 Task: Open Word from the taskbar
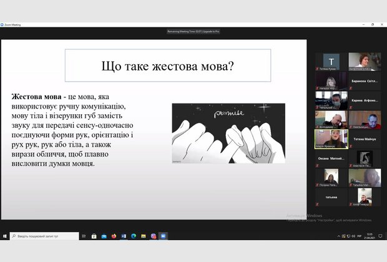coord(124,236)
